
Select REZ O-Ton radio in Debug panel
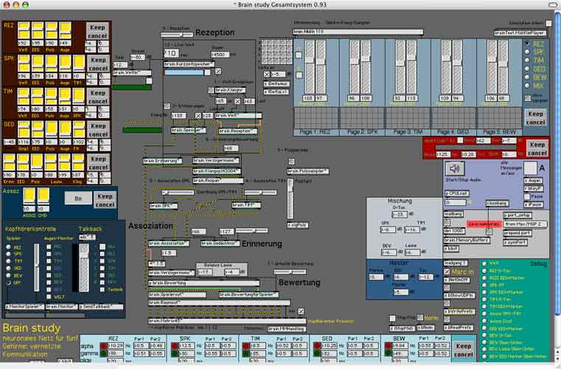pos(484,271)
